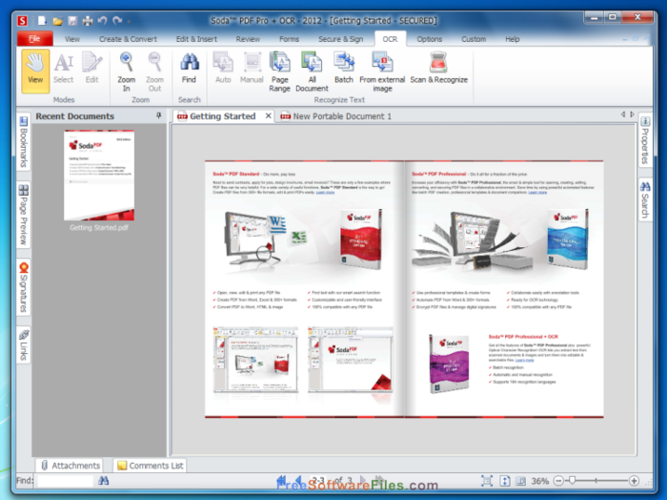
Task: Switch to Edit mode in ribbon
Action: (x=91, y=68)
